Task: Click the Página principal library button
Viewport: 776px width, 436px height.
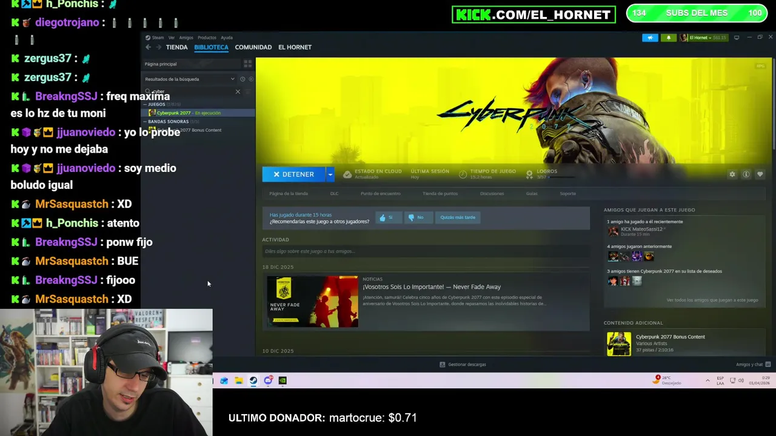Action: 192,64
